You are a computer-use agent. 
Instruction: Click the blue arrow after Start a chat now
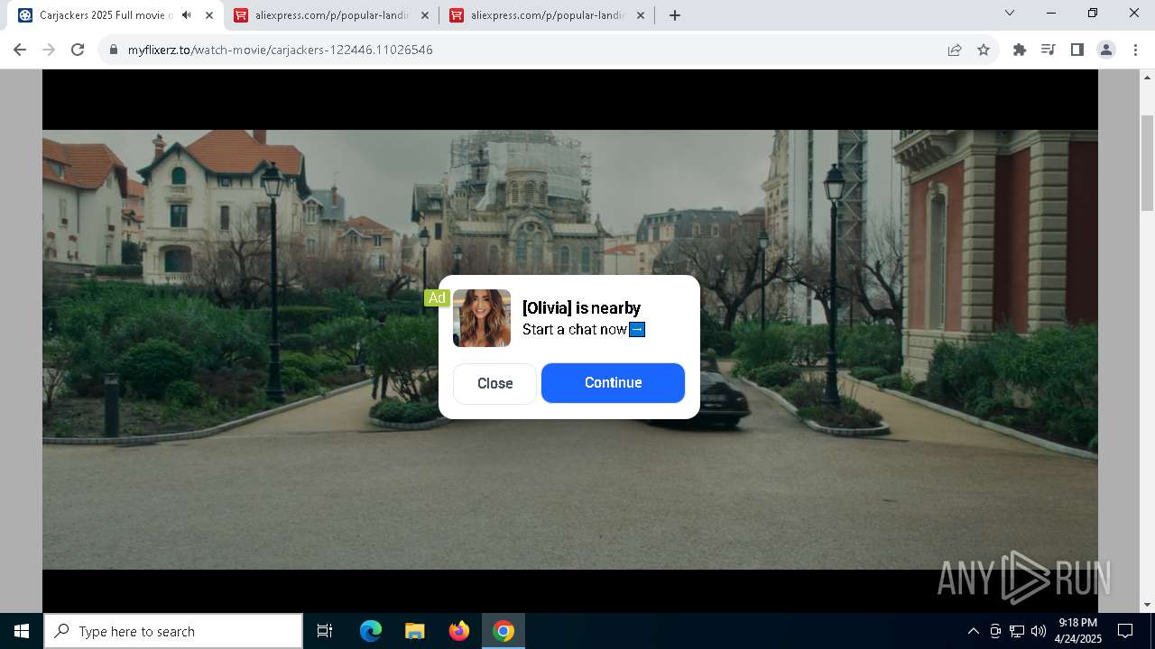[637, 330]
